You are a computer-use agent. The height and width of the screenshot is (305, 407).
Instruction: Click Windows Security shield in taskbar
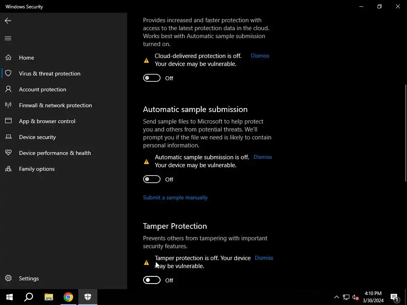point(88,297)
